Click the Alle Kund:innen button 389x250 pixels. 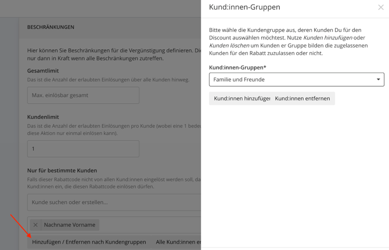[178, 242]
